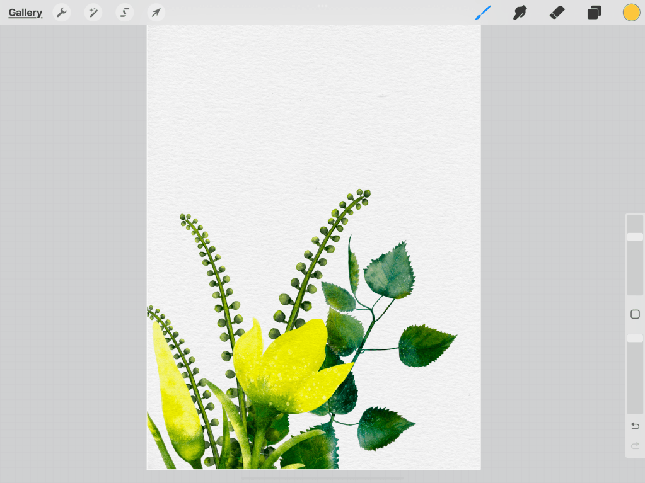This screenshot has width=645, height=483.
Task: Select the Smudge tool
Action: [520, 13]
